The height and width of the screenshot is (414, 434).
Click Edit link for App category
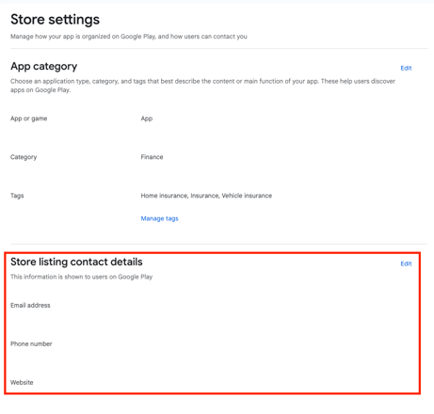click(x=406, y=68)
